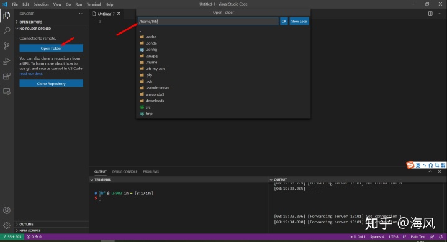The height and width of the screenshot is (242, 447).
Task: Close the bottom panel
Action: pos(440,171)
